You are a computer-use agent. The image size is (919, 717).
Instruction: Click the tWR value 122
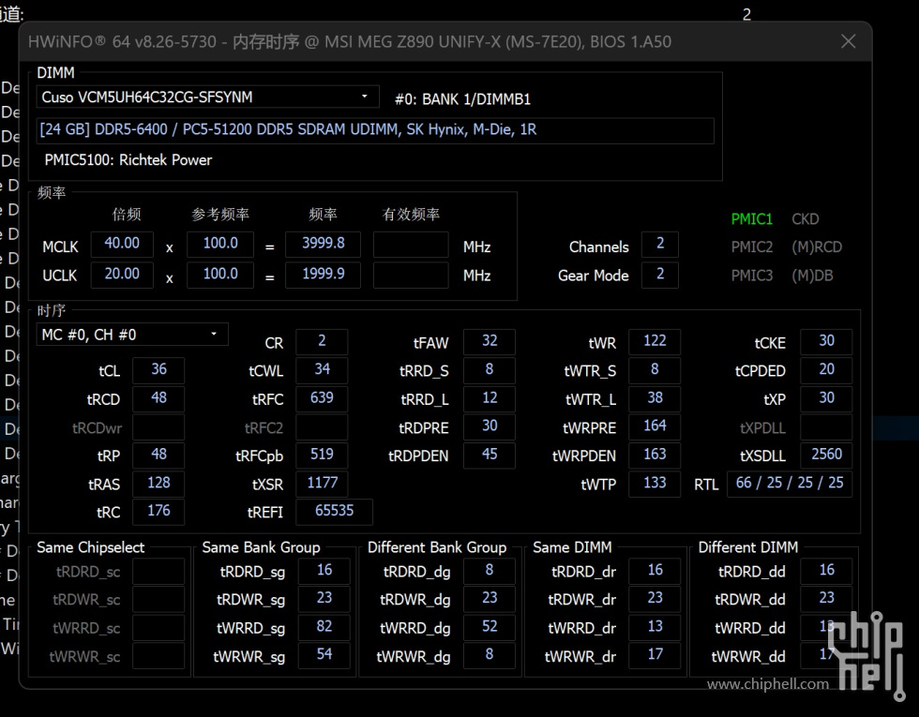[x=655, y=341]
